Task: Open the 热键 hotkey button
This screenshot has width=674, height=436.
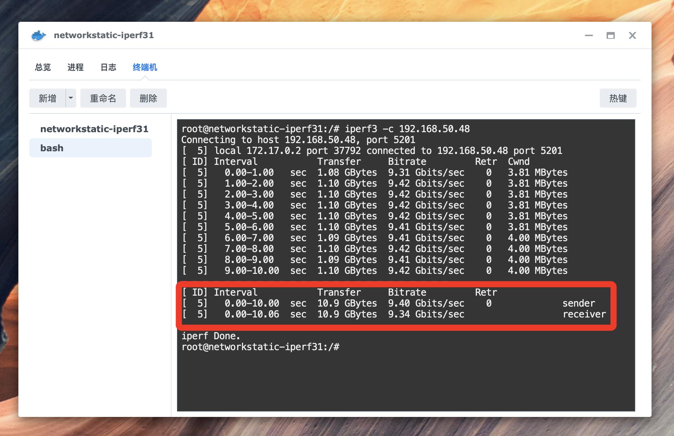Action: pos(618,98)
